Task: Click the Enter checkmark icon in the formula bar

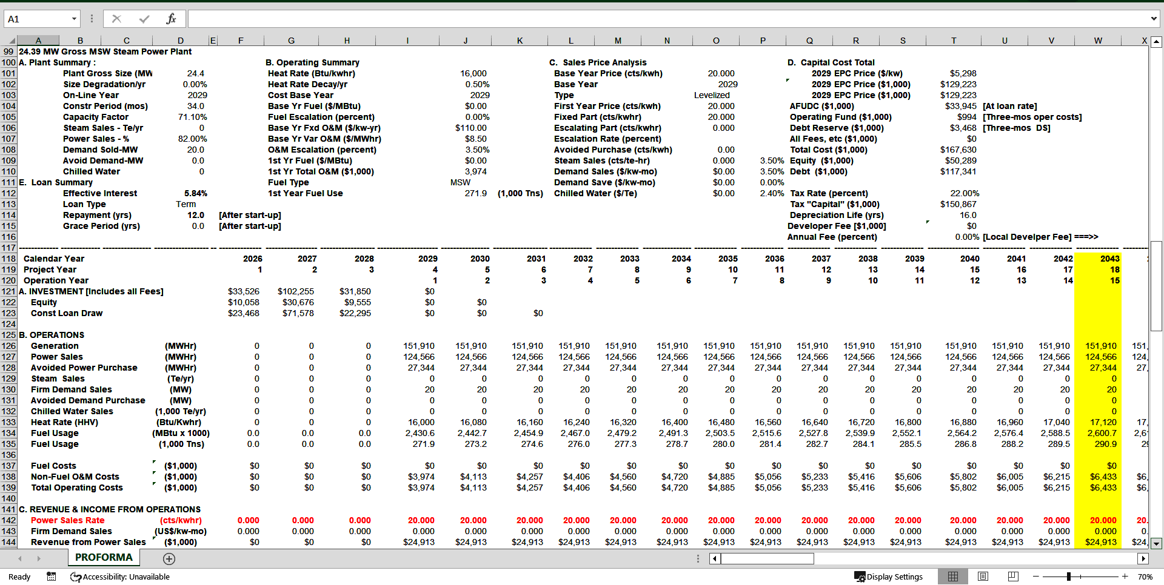Action: tap(144, 18)
